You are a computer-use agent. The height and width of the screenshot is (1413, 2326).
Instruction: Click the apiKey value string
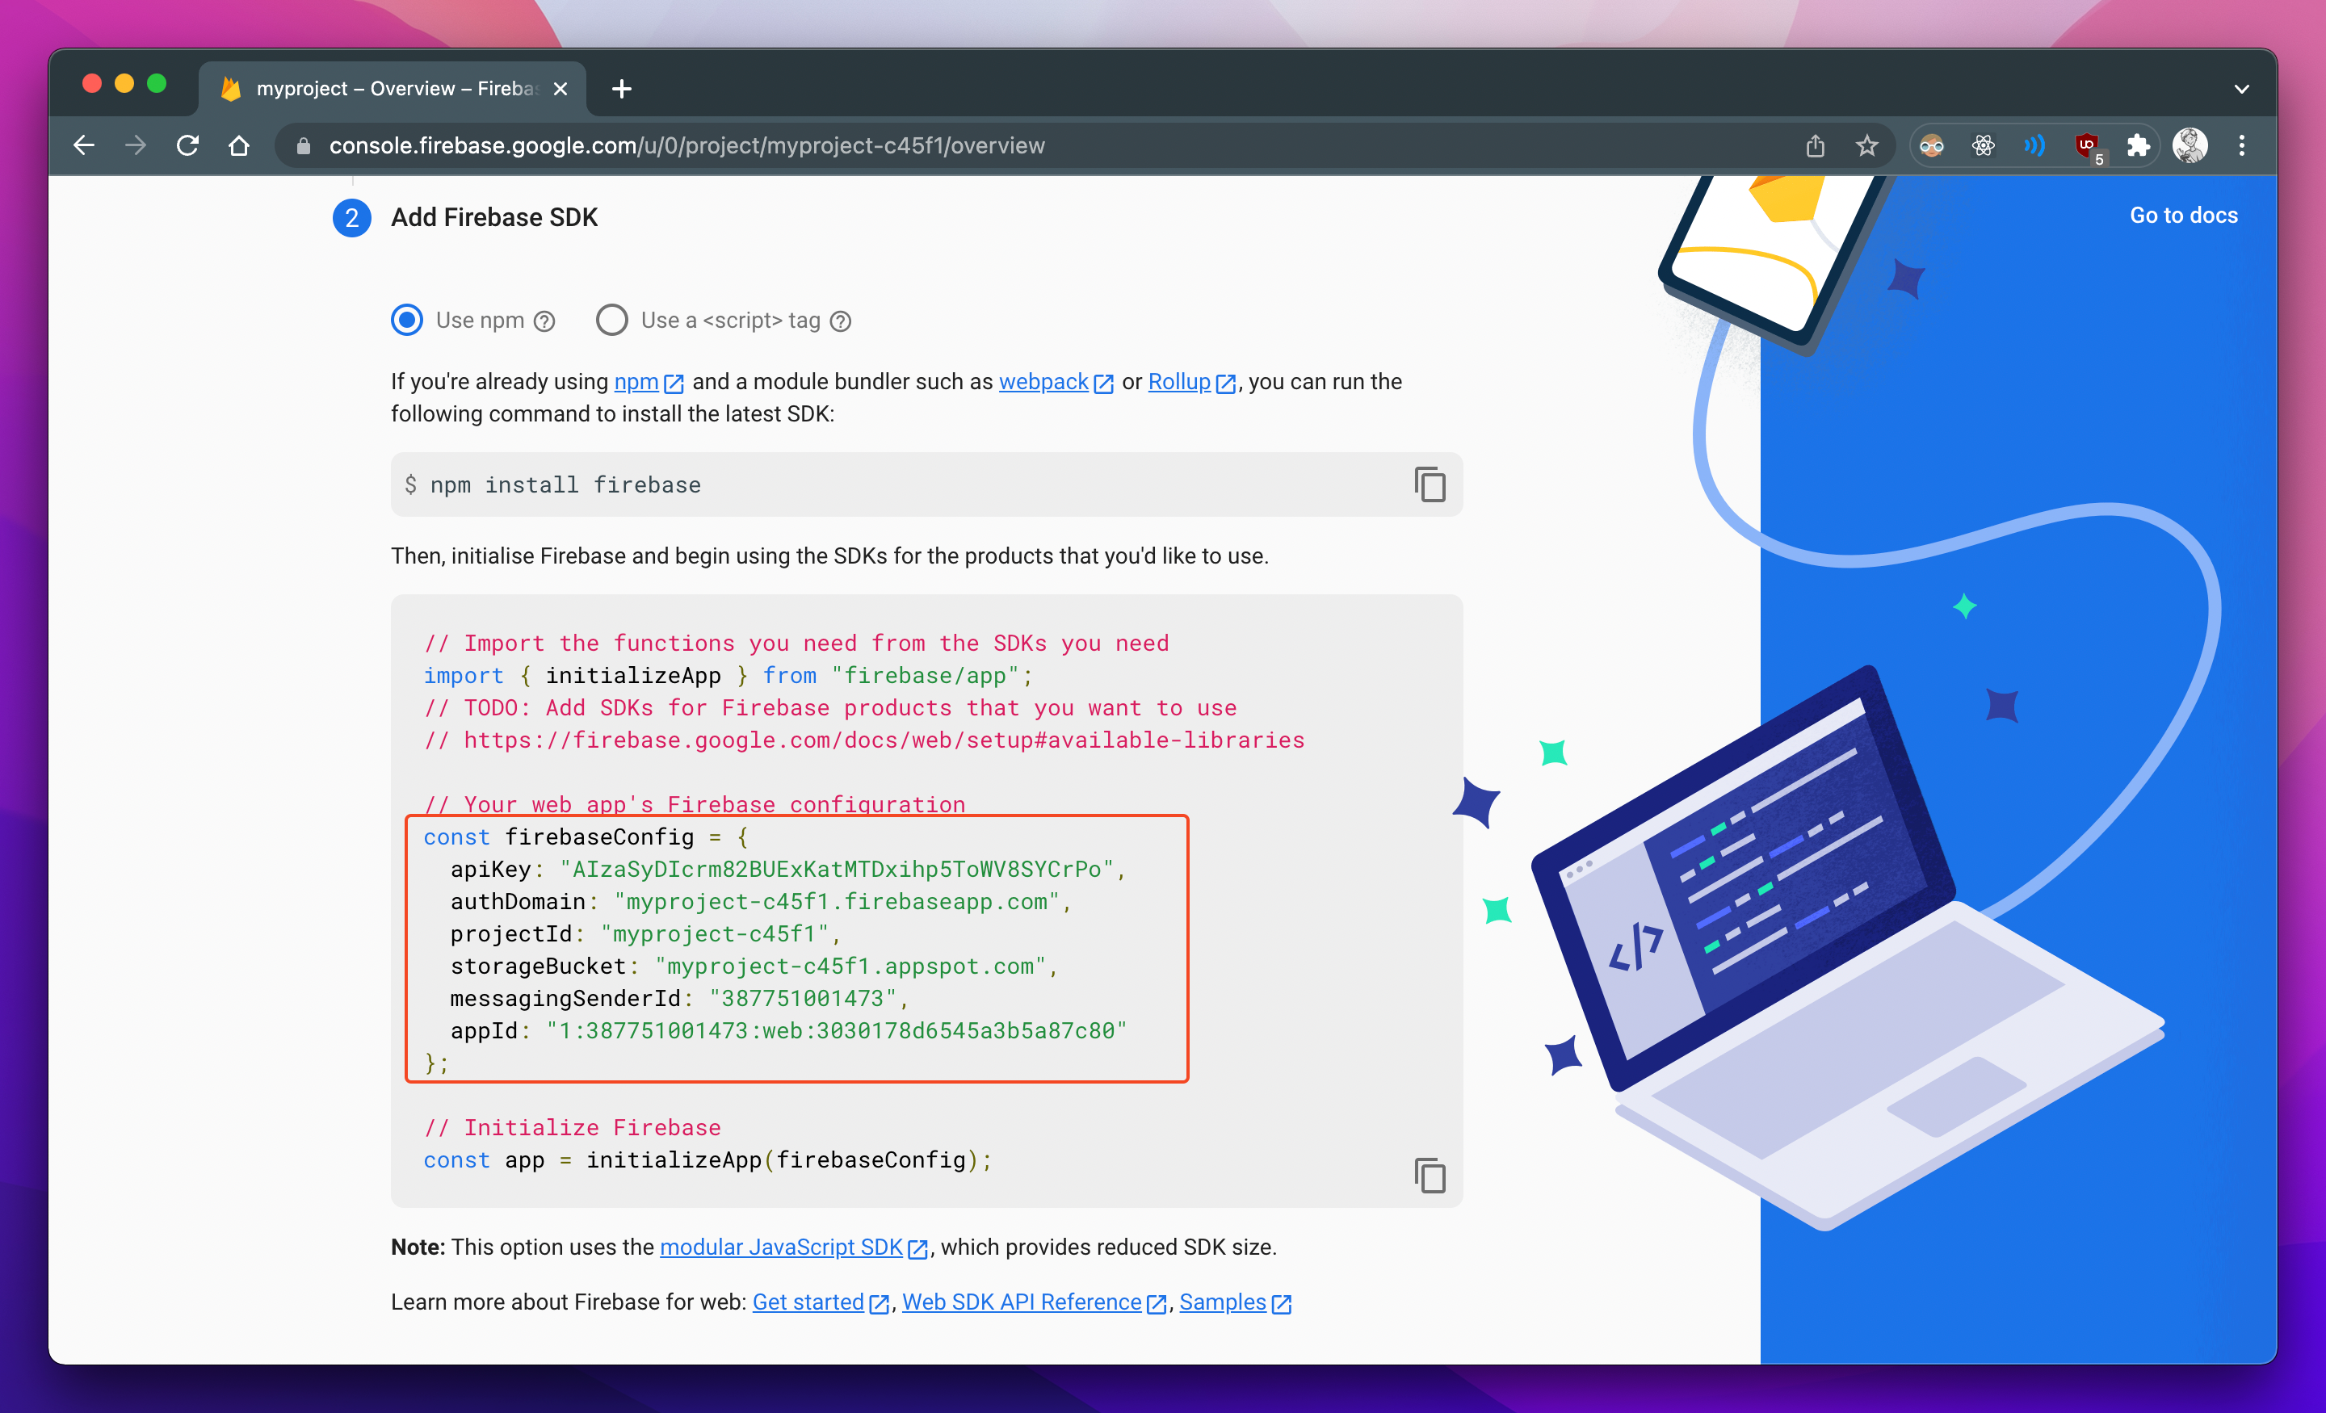click(837, 870)
